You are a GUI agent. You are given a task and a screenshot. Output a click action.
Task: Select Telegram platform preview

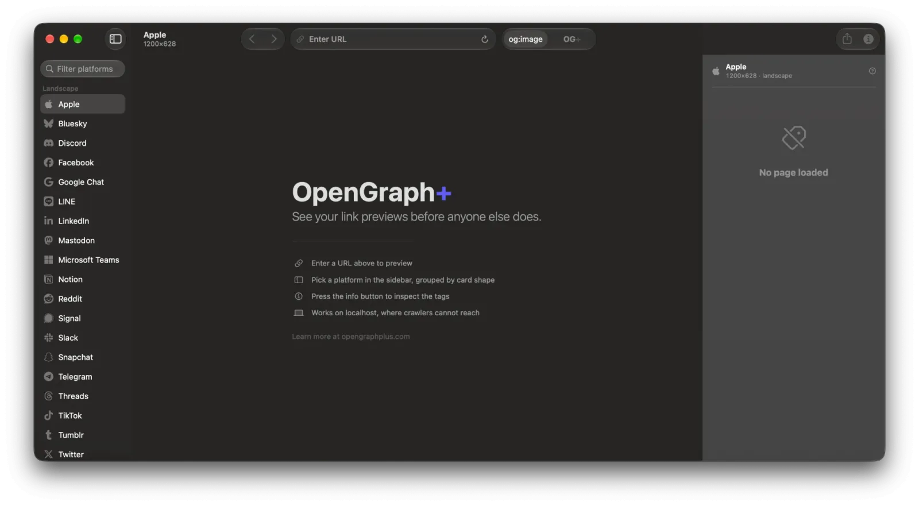click(83, 377)
